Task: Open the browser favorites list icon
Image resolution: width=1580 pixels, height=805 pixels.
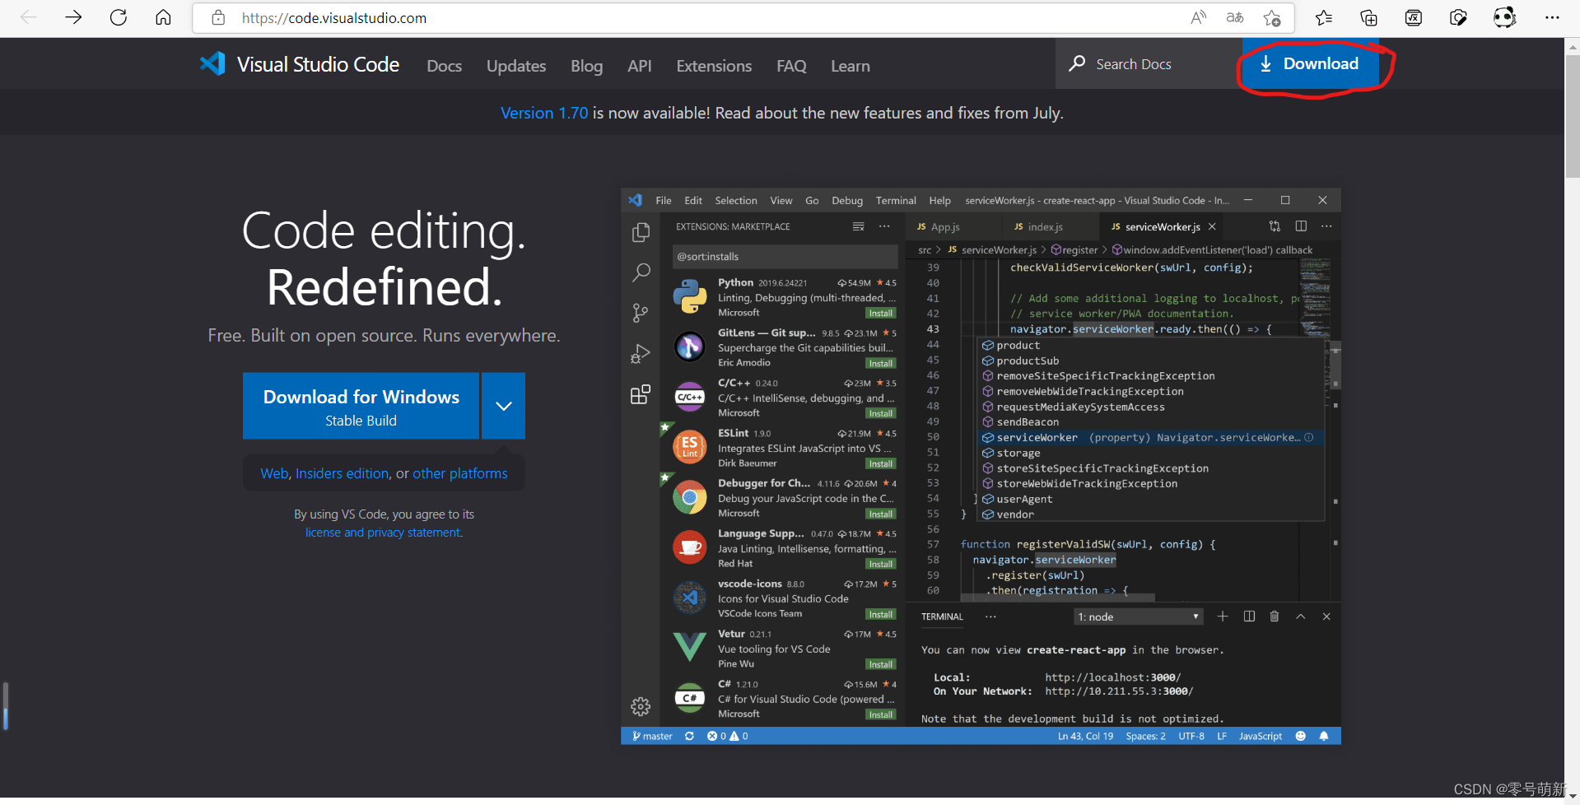Action: (x=1324, y=17)
